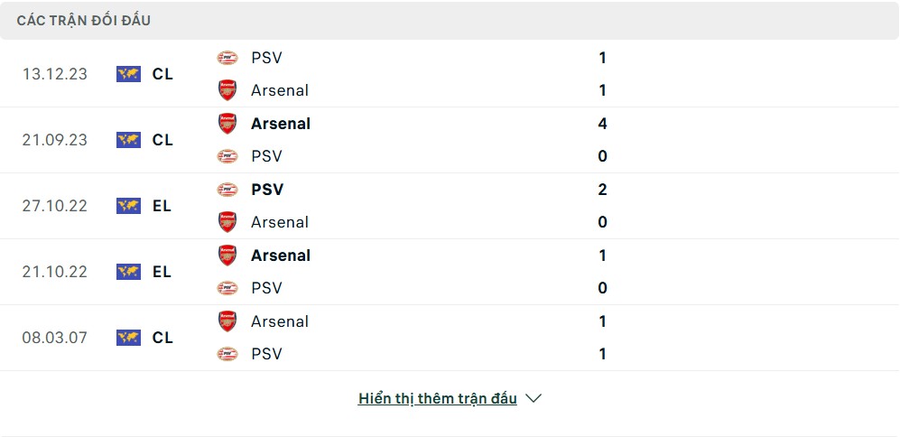The height and width of the screenshot is (437, 900).
Task: Expand chevron next to Hiển thị thêm trận đấu
Action: pyautogui.click(x=534, y=398)
